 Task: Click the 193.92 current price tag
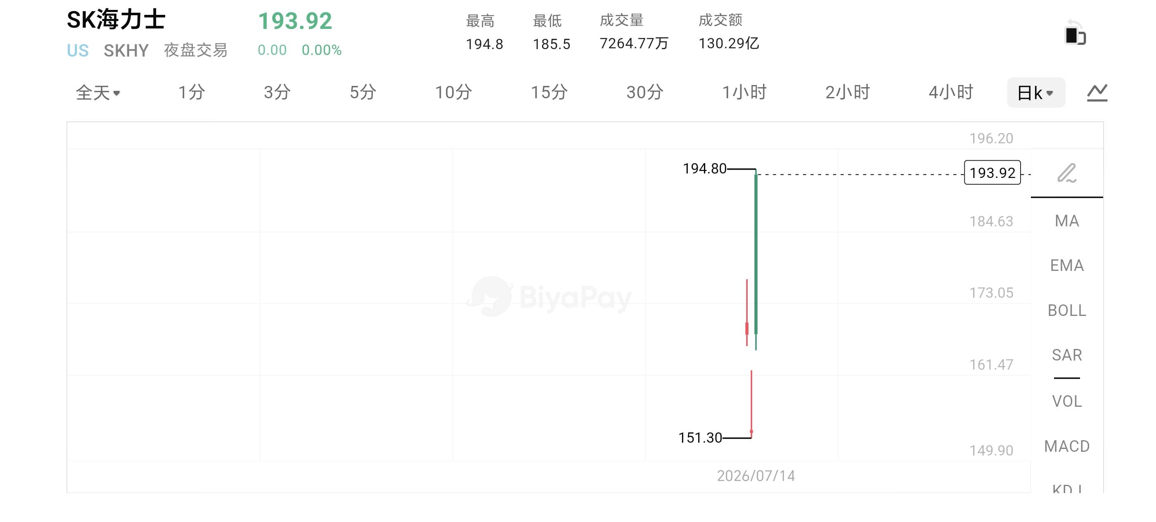coord(992,172)
